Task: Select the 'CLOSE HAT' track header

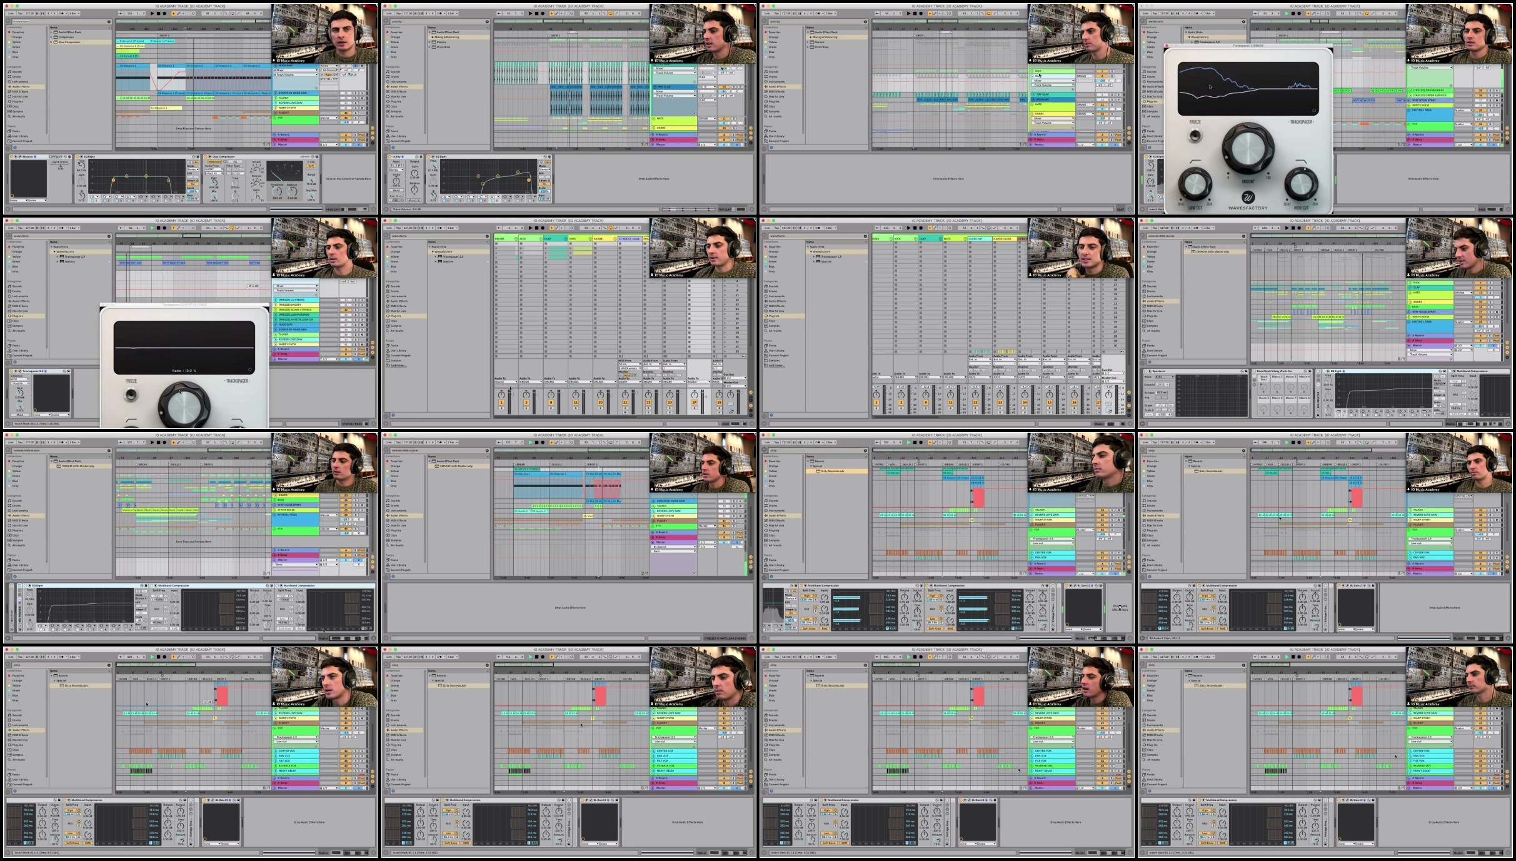Action: pyautogui.click(x=976, y=239)
